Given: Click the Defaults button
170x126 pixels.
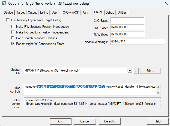Looking at the screenshot, I should [x=109, y=121].
